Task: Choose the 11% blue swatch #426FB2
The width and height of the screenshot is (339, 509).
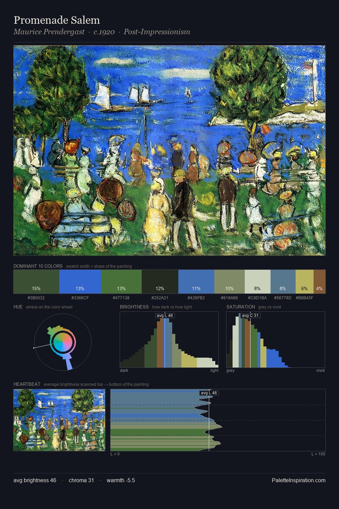Action: 196,282
